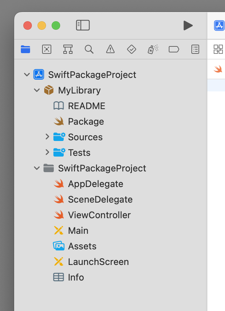Show the Report navigator list icon

(x=195, y=49)
